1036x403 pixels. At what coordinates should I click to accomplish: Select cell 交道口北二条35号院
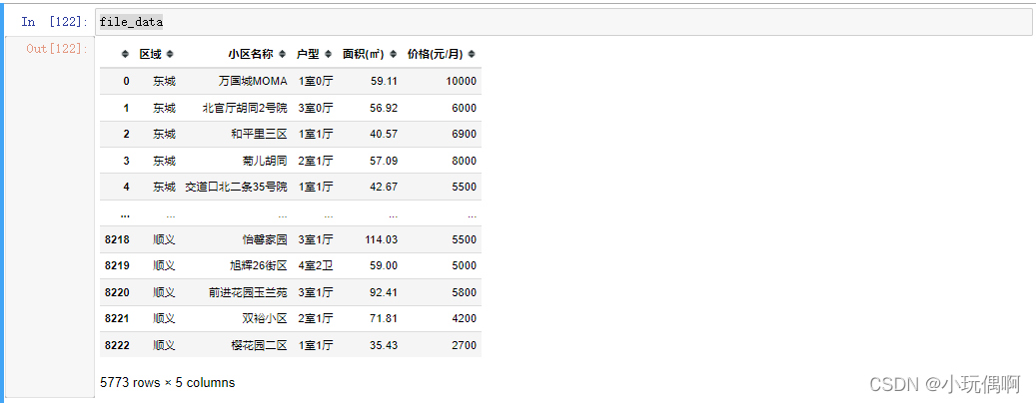[x=236, y=187]
